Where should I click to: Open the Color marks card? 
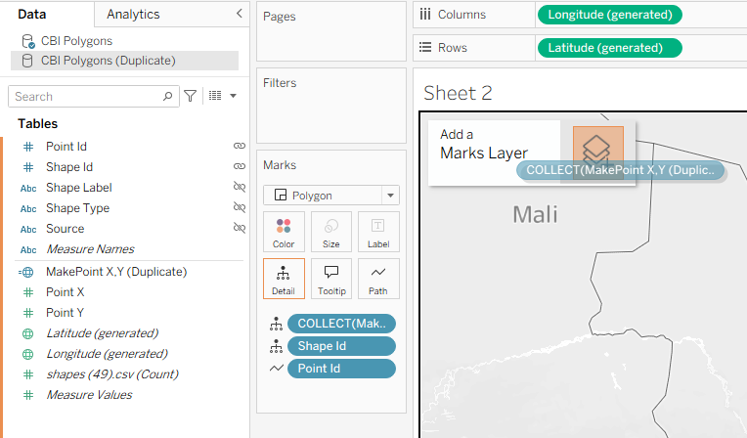[284, 232]
